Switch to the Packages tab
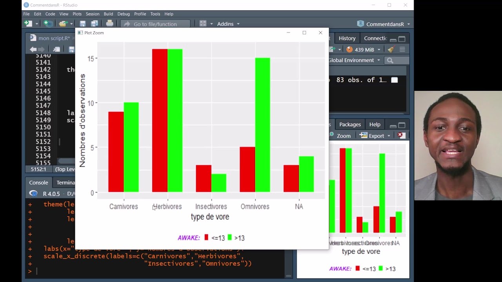This screenshot has height=282, width=502. point(350,124)
